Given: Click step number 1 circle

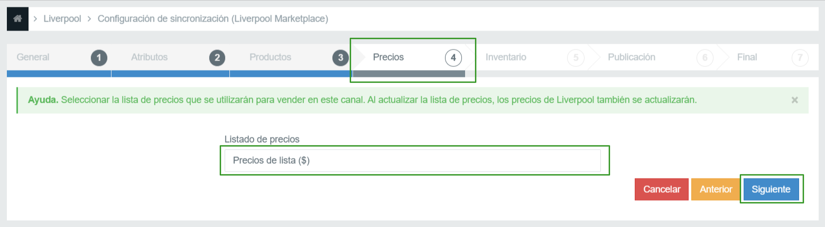Looking at the screenshot, I should click(x=99, y=58).
